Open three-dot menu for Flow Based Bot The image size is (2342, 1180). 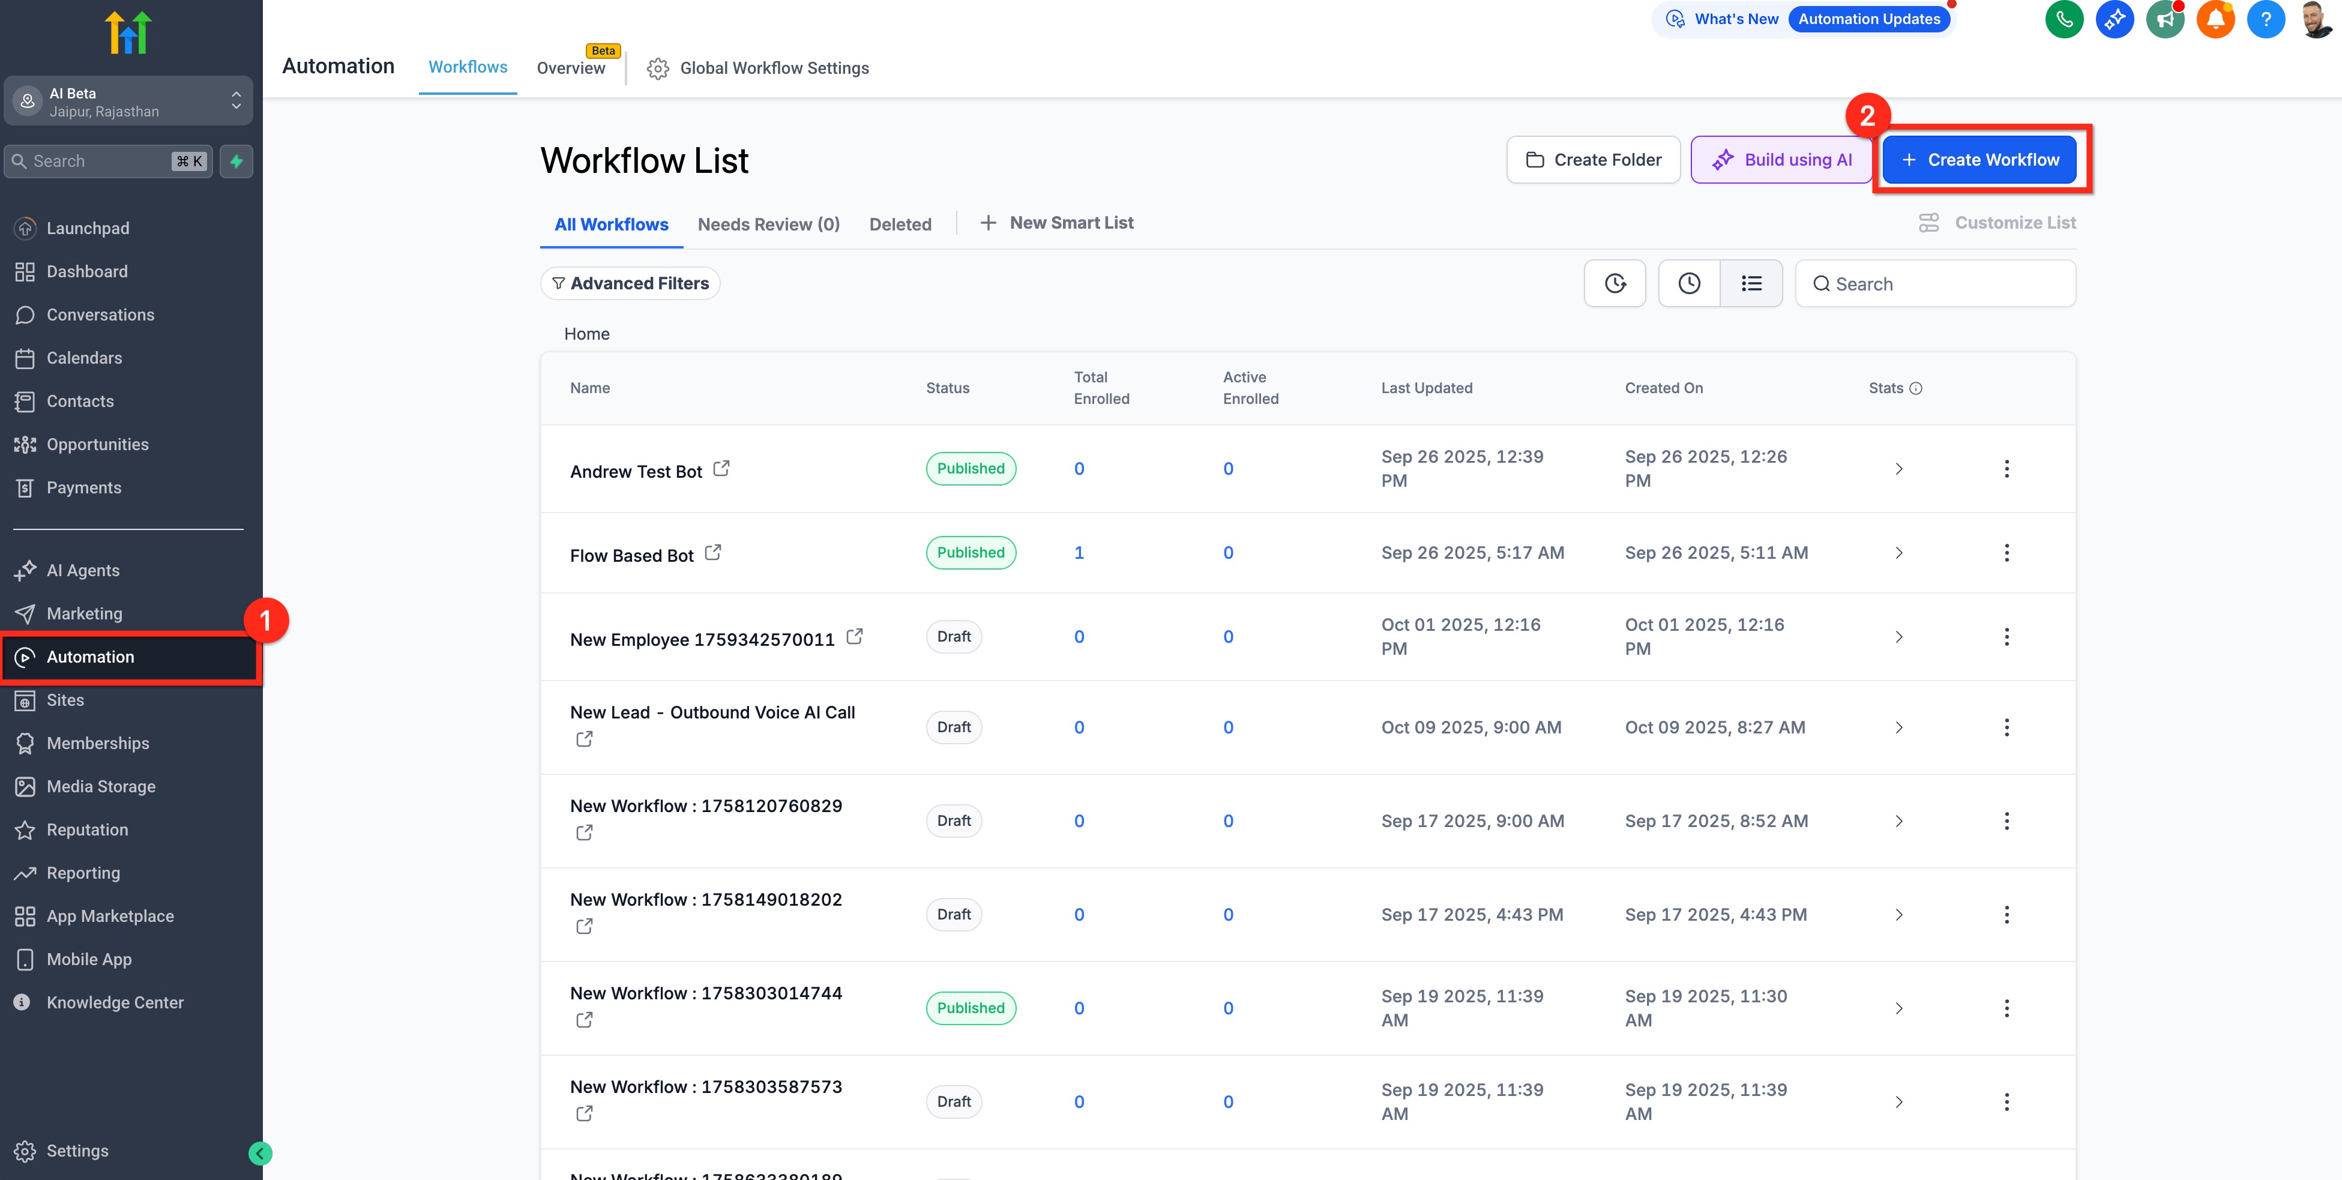[2006, 553]
